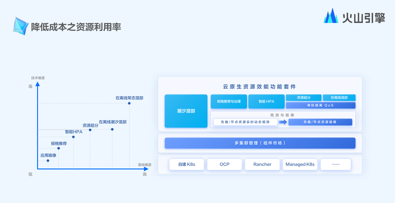Open the 在离线混部 tile
Viewport: 395px width, 203px height.
pyautogui.click(x=339, y=98)
